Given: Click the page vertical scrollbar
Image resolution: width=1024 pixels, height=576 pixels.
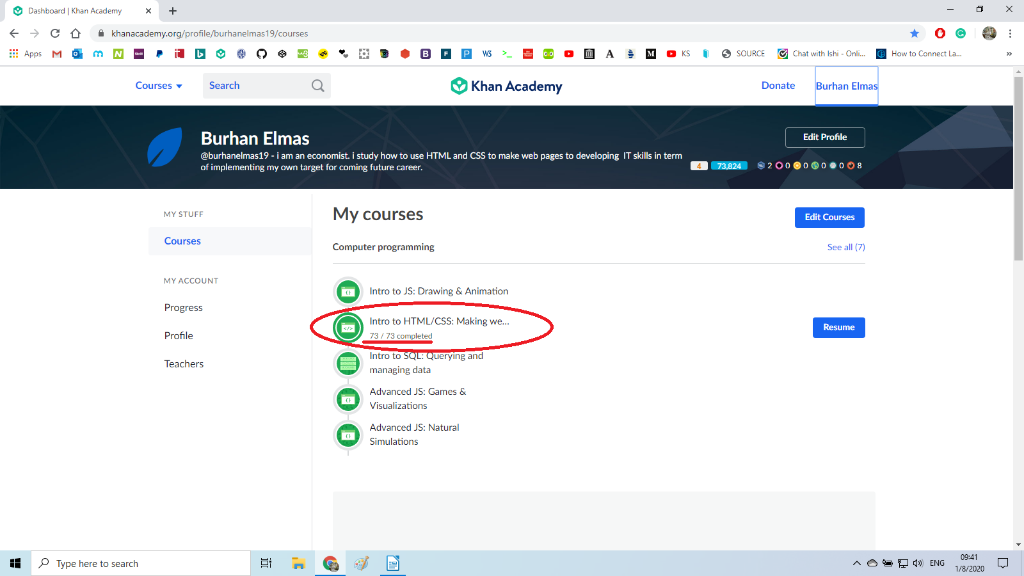Looking at the screenshot, I should pyautogui.click(x=1018, y=169).
